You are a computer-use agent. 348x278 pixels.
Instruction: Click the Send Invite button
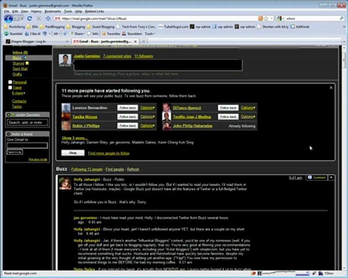coord(15,152)
